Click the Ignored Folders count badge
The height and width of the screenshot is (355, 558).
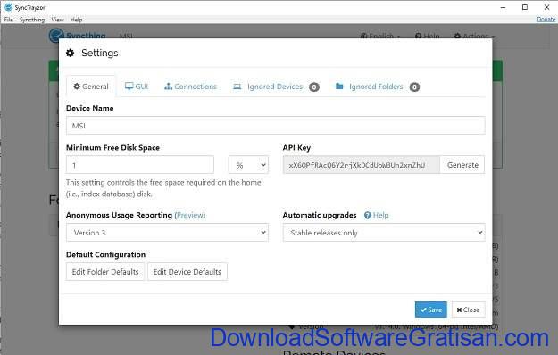coord(414,87)
